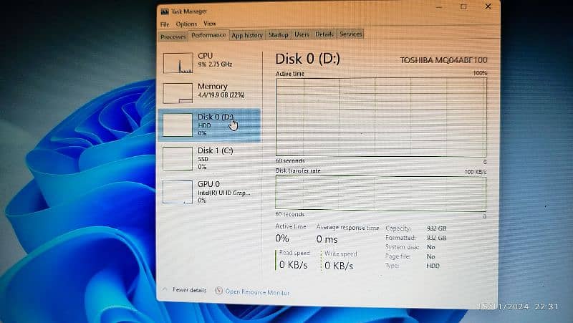This screenshot has width=573, height=323.
Task: Click the Disk transfer rate graph
Action: [380, 192]
